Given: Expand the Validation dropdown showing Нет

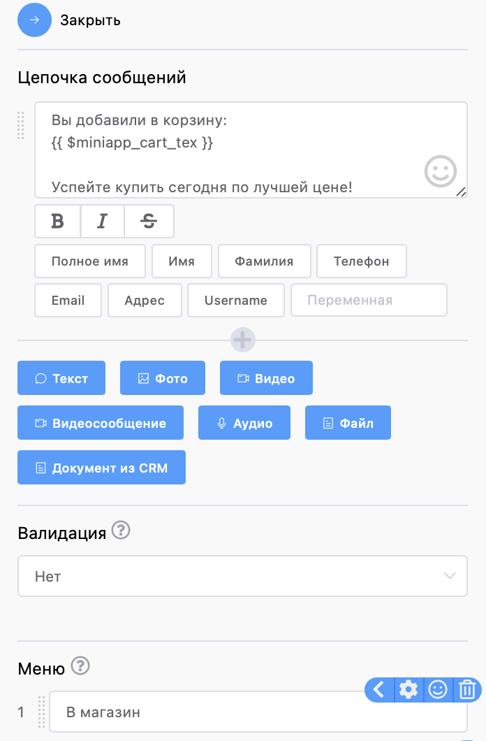Looking at the screenshot, I should [242, 577].
